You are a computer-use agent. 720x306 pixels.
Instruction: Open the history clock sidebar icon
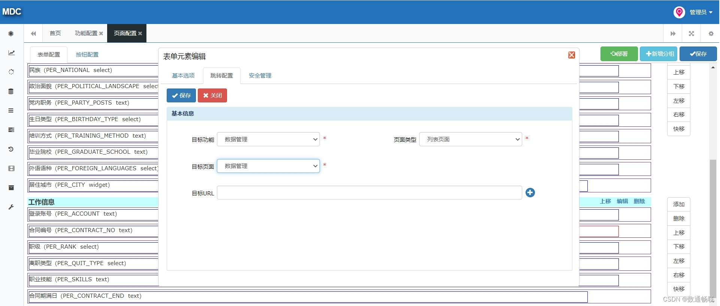click(x=11, y=149)
